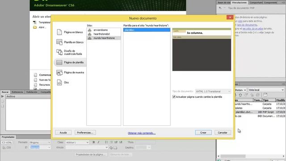This screenshot has width=286, height=161.
Task: Switch Properties to HTML mode
Action: pyautogui.click(x=7, y=143)
